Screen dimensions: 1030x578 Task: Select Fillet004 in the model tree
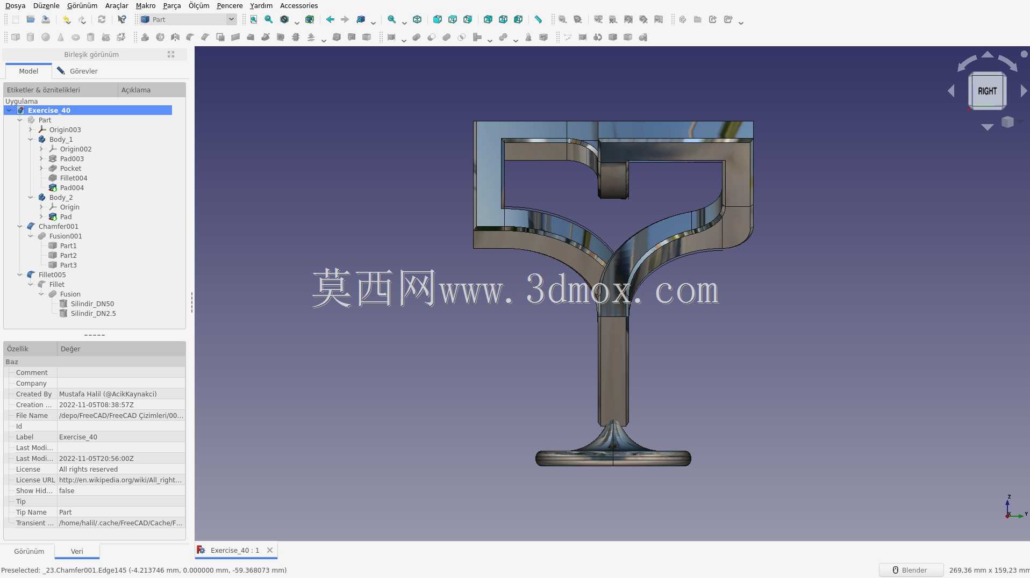point(73,178)
